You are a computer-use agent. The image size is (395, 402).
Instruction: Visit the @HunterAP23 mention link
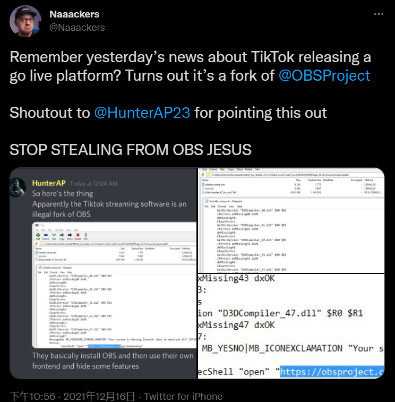[142, 113]
